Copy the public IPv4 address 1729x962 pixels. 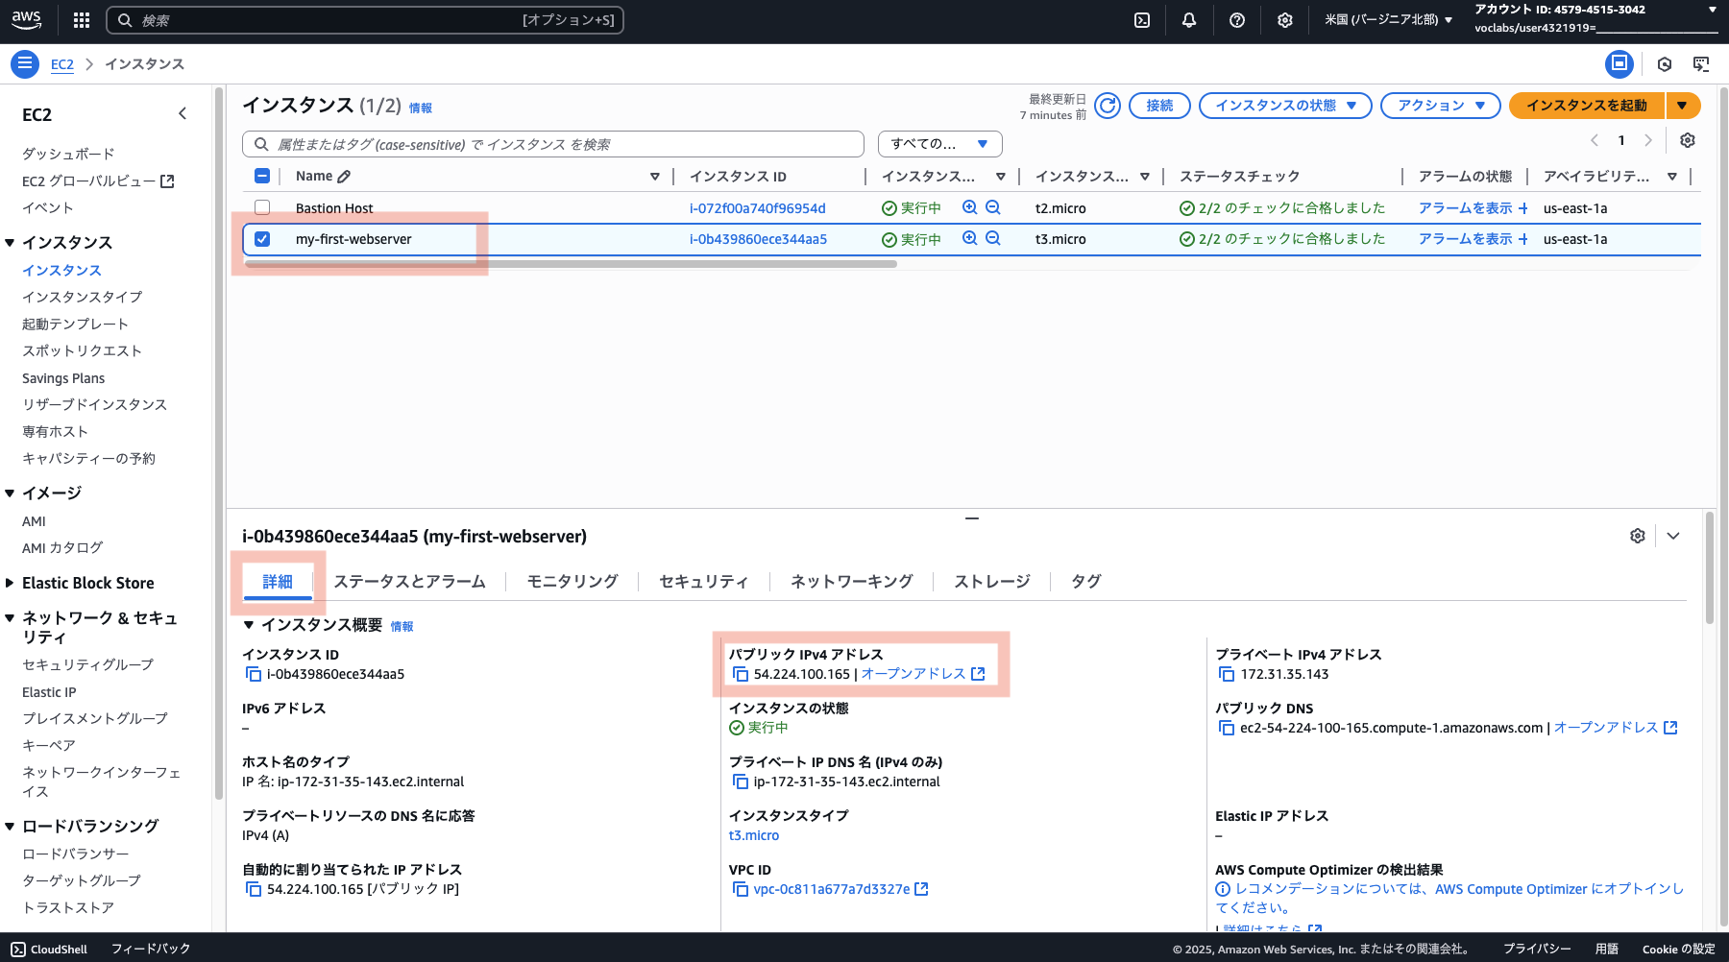(741, 675)
